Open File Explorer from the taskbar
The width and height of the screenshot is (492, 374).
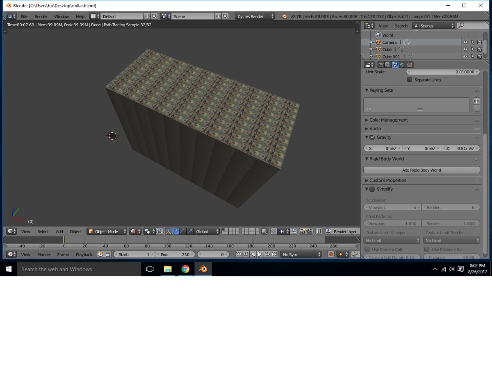point(168,269)
